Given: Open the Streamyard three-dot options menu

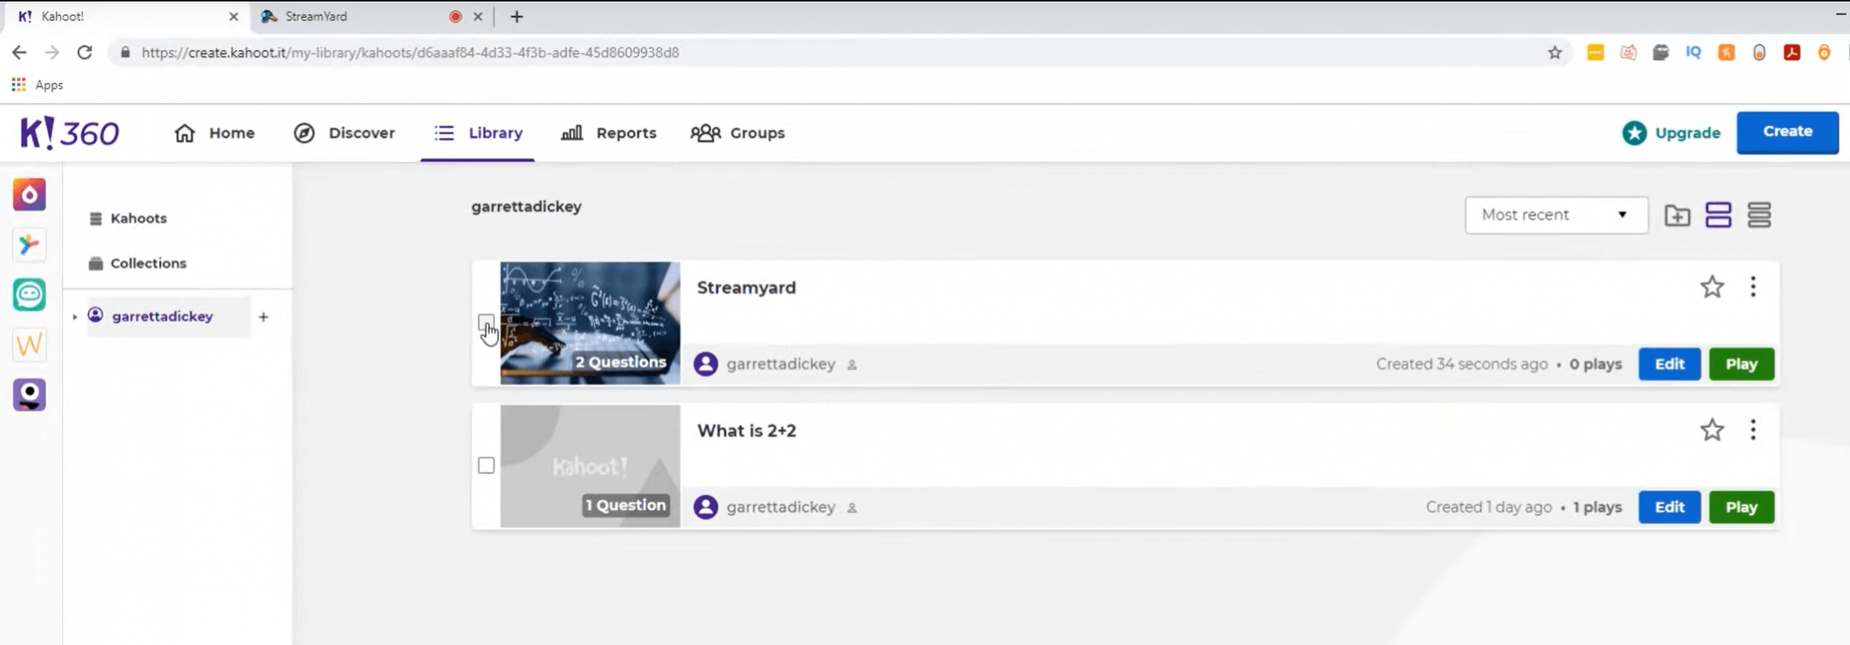Looking at the screenshot, I should 1753,287.
